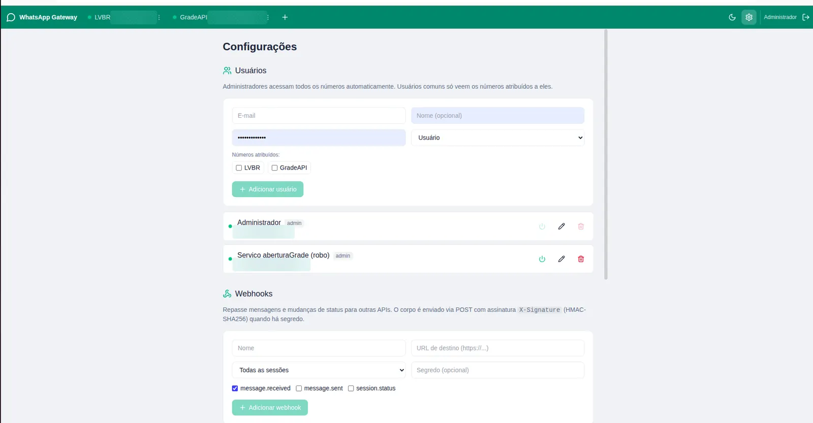Open the GradeAPI tab options menu
The width and height of the screenshot is (813, 423).
click(x=268, y=17)
